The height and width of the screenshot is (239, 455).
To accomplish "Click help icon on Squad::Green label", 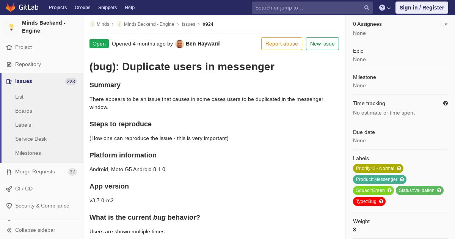I will coord(389,190).
